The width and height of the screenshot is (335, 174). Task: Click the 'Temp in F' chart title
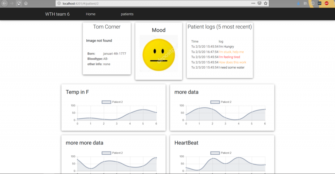pyautogui.click(x=77, y=92)
